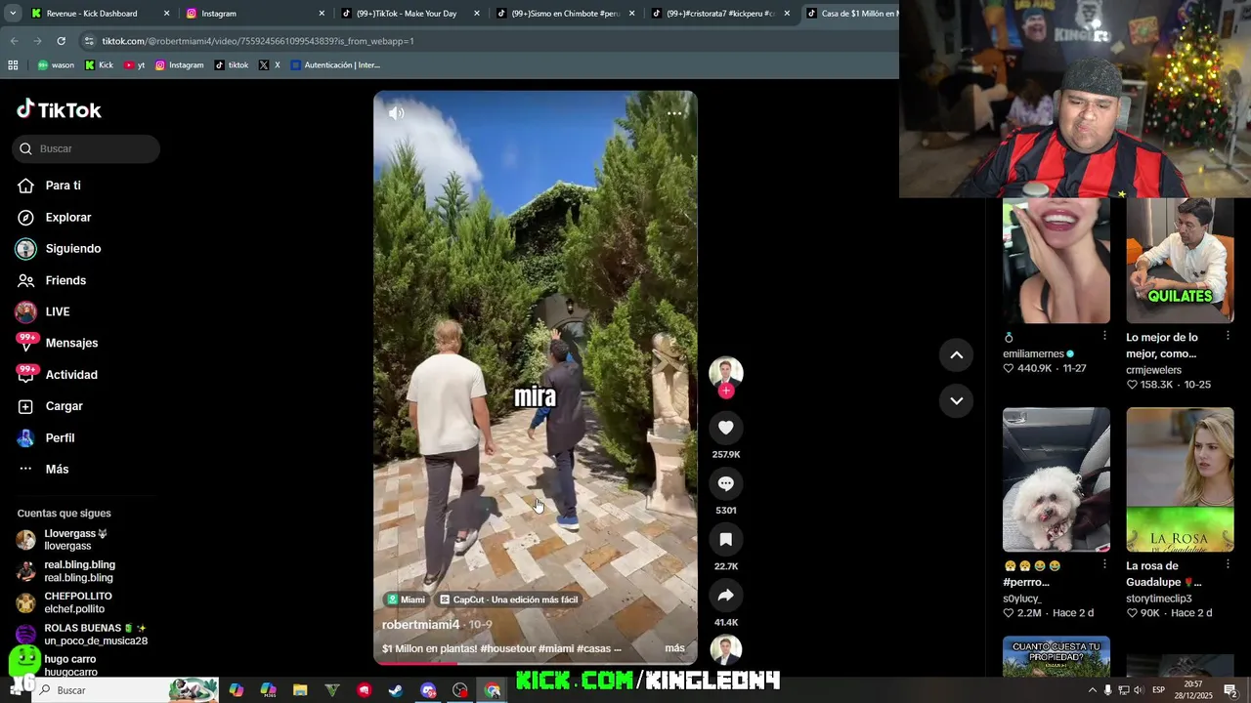Bookmark the video using the 22.7K icon
The image size is (1251, 703).
(x=725, y=539)
